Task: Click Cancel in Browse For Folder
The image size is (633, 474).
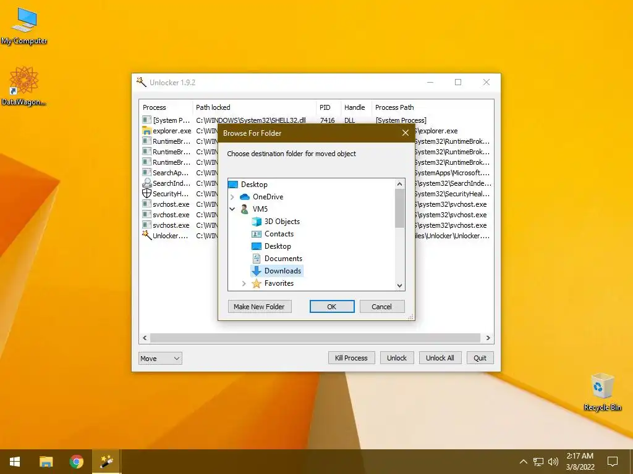Action: point(381,307)
